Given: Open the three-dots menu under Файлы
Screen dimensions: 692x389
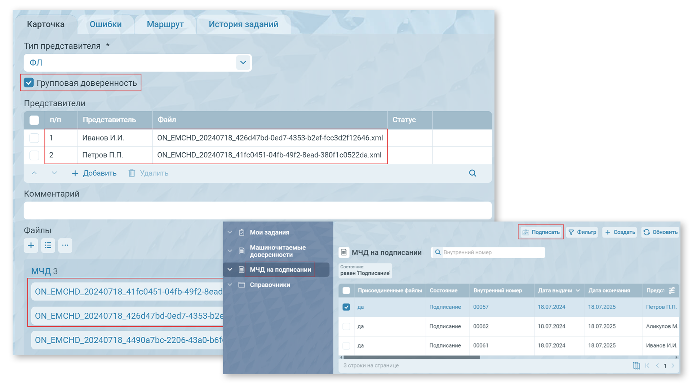Looking at the screenshot, I should point(65,246).
